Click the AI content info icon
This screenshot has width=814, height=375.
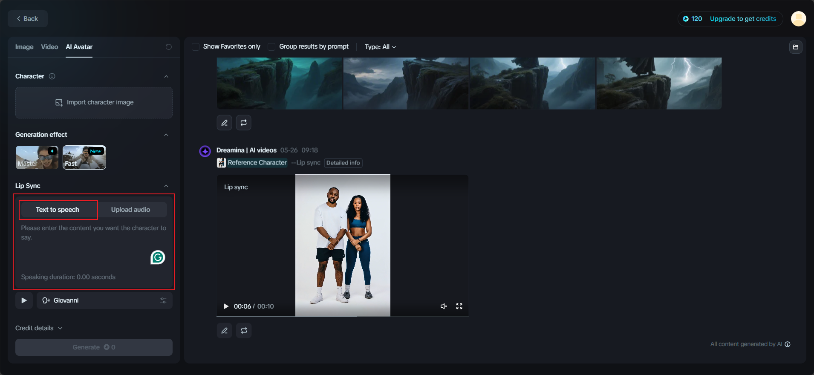pyautogui.click(x=788, y=344)
